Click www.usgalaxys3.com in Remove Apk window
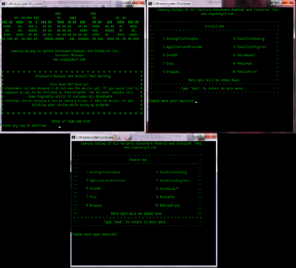The height and width of the screenshot is (268, 296). pyautogui.click(x=140, y=147)
